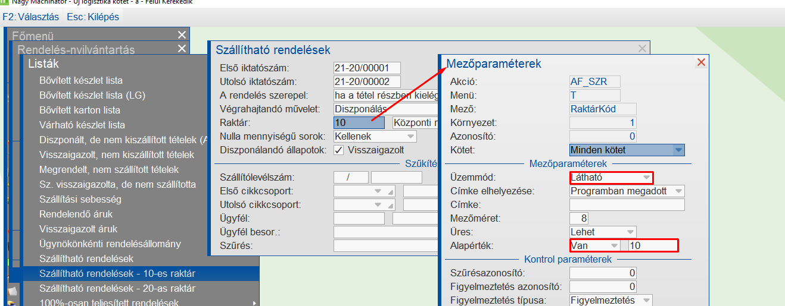Click second Szállítólevélszám field
Image resolution: width=785 pixels, height=306 pixels.
coord(396,177)
